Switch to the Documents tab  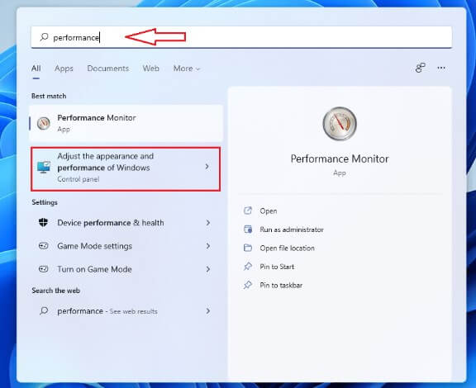tap(107, 69)
